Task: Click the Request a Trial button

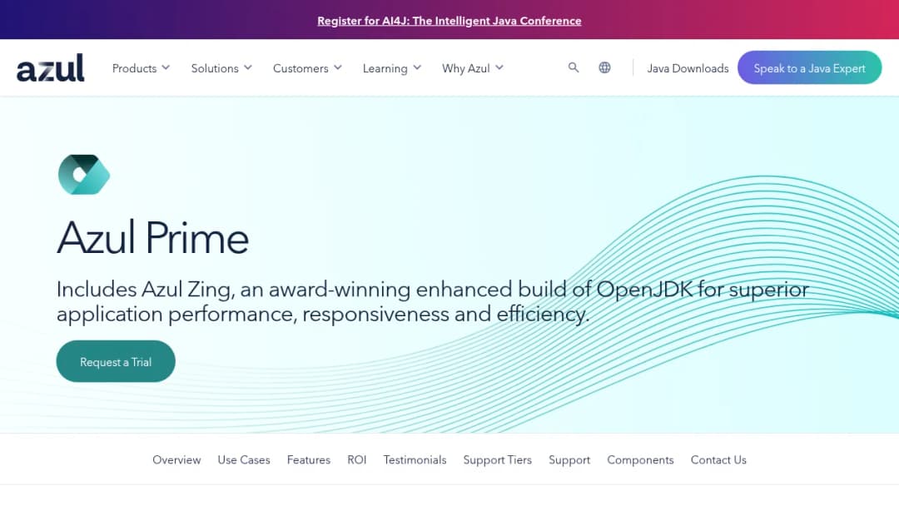Action: [x=116, y=361]
